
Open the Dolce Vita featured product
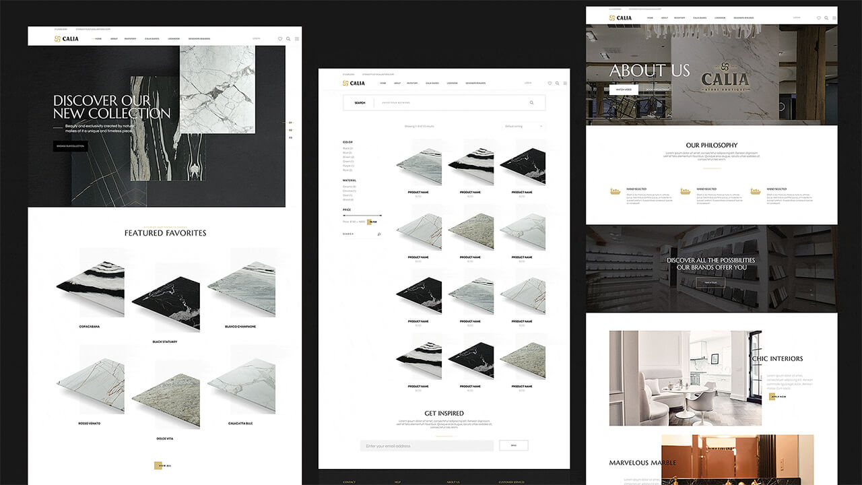(x=165, y=401)
